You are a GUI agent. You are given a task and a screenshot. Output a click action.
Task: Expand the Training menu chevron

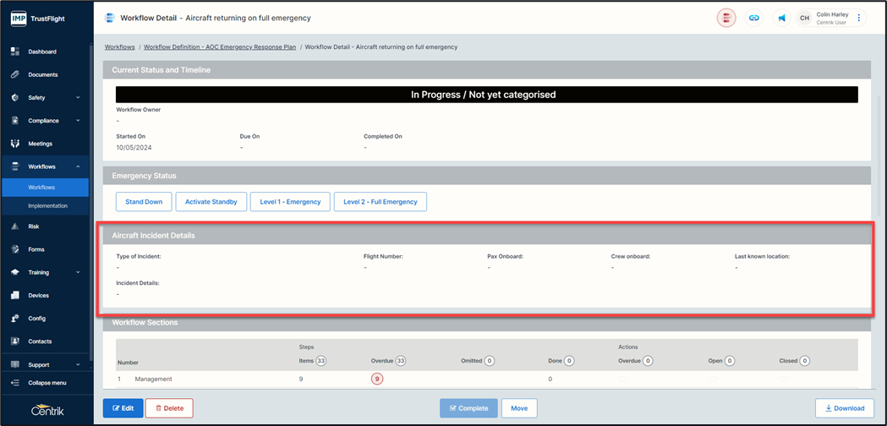[78, 272]
